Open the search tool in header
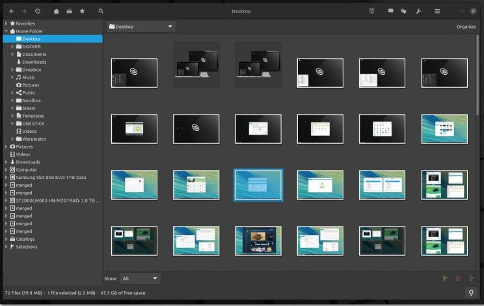 point(101,11)
